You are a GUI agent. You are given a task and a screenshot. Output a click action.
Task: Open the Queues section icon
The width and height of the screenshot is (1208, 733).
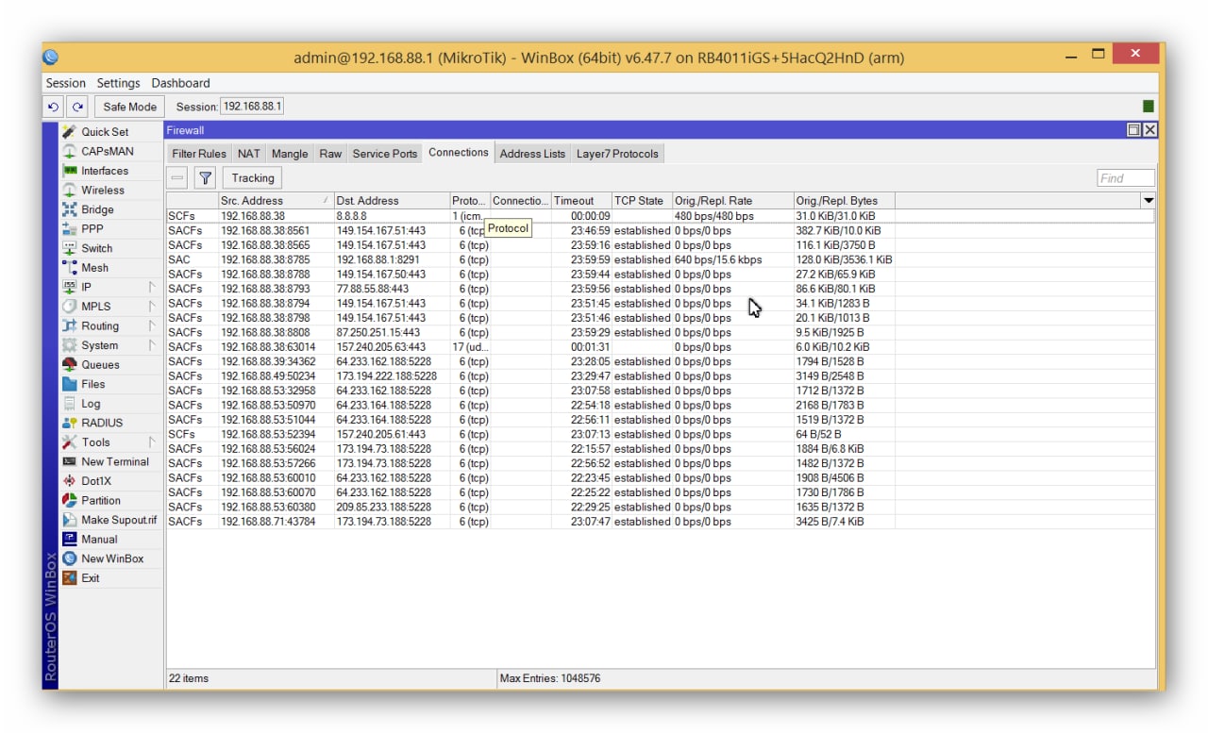[69, 364]
